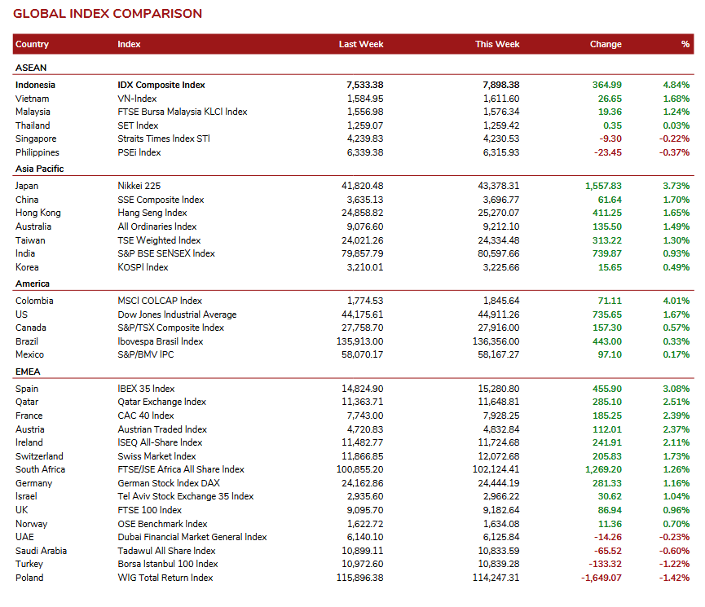Click the 'Hong Kong' country cell
This screenshot has height=607, width=705.
coord(37,213)
